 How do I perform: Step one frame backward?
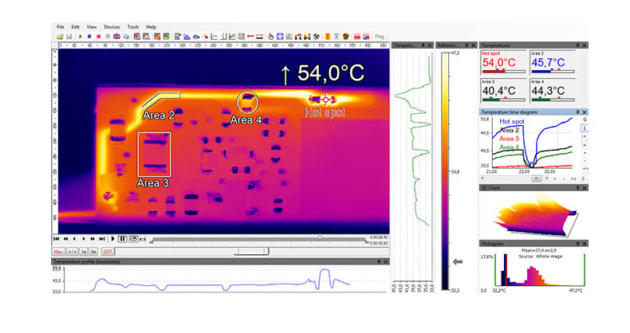pyautogui.click(x=74, y=239)
